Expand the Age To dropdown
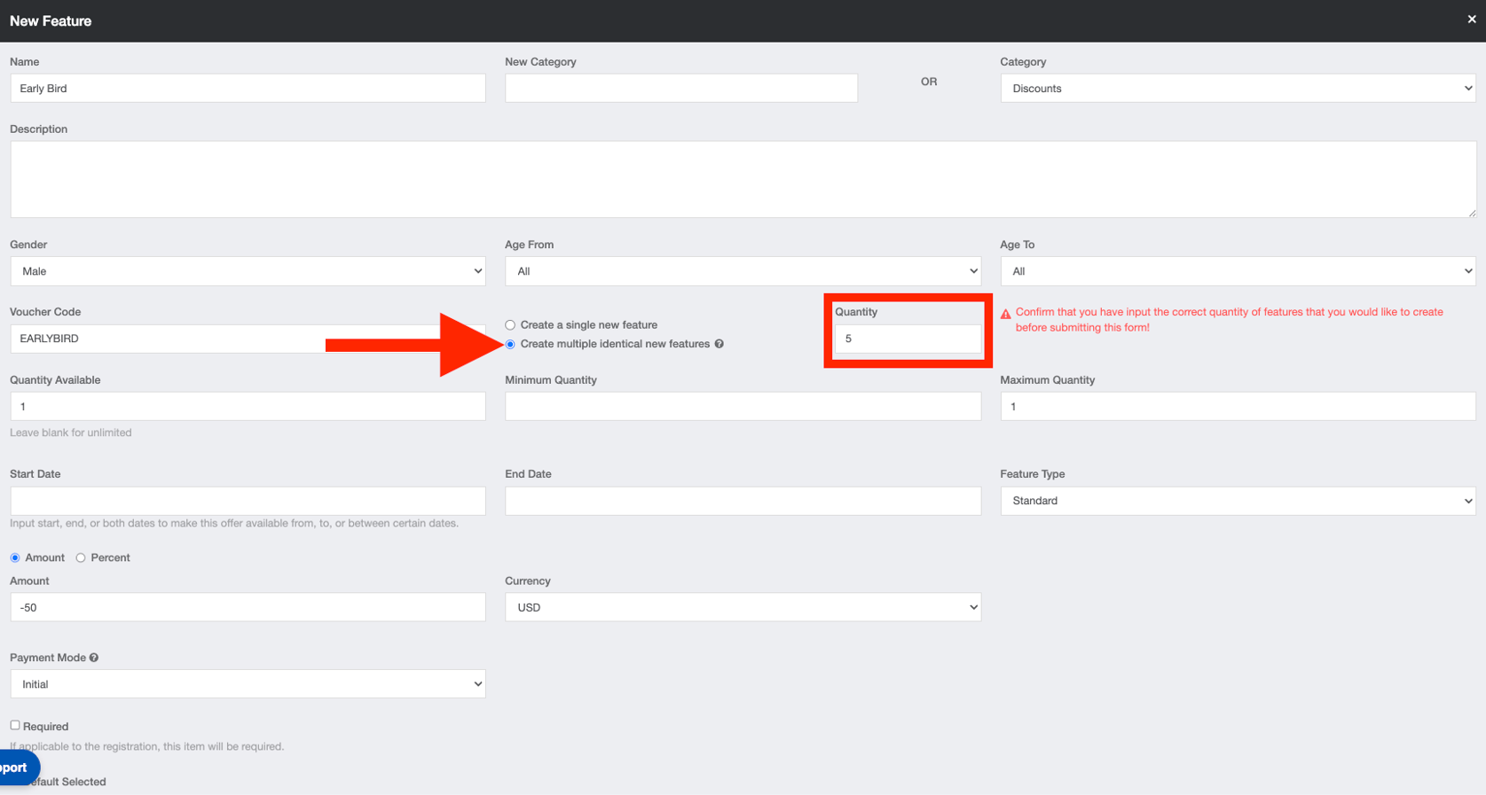Image resolution: width=1486 pixels, height=795 pixels. 1238,271
